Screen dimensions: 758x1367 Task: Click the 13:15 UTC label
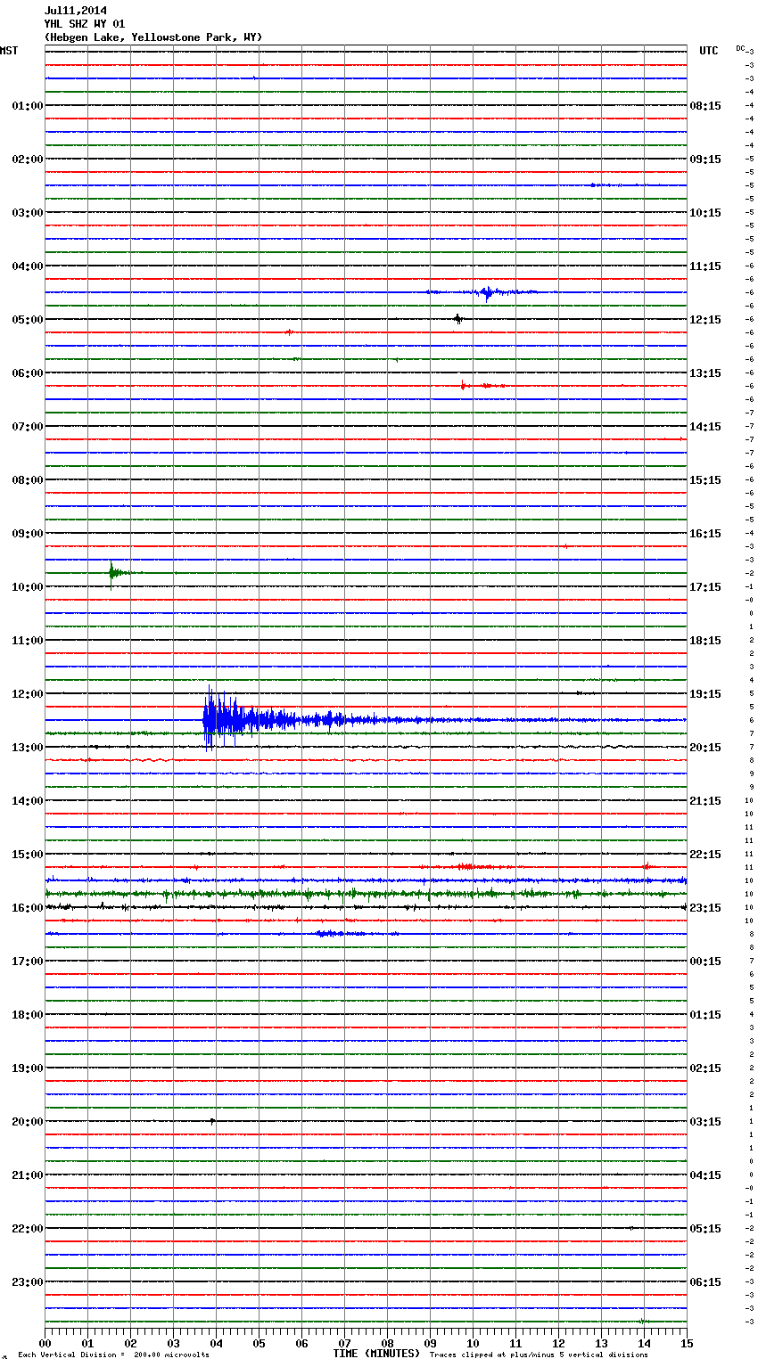pyautogui.click(x=705, y=373)
